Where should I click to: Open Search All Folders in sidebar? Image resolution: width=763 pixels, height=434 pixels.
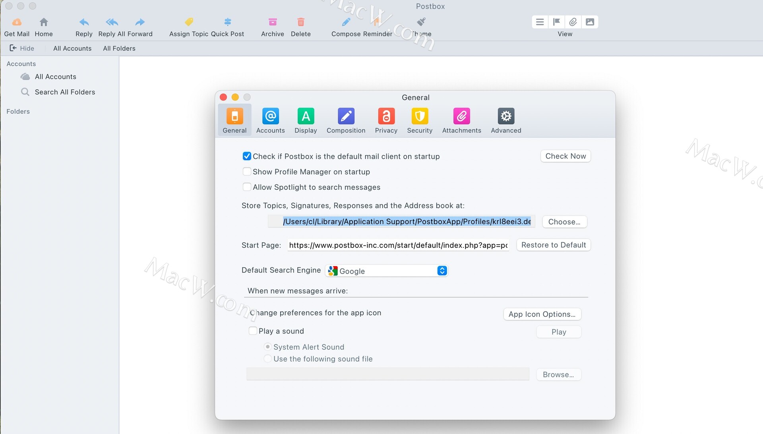[x=58, y=92]
